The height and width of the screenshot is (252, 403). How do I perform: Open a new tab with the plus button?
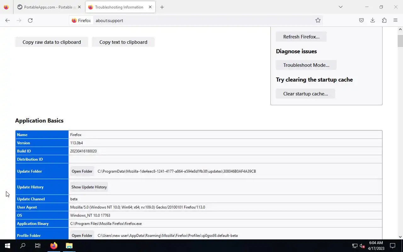coord(162,7)
